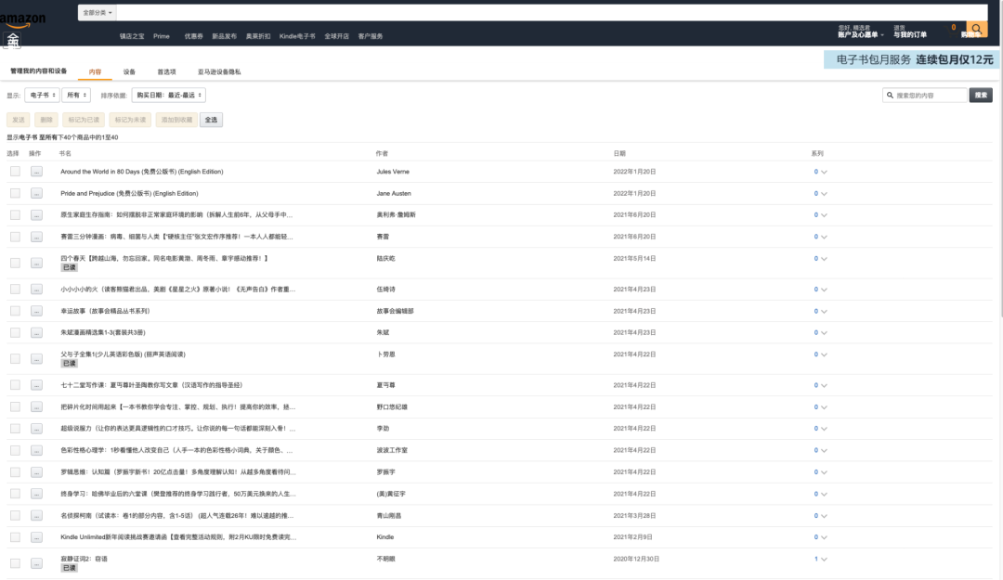Viewport: 1003px width, 580px height.
Task: Open actions menu for 原生家庭生存指南
Action: tap(36, 215)
